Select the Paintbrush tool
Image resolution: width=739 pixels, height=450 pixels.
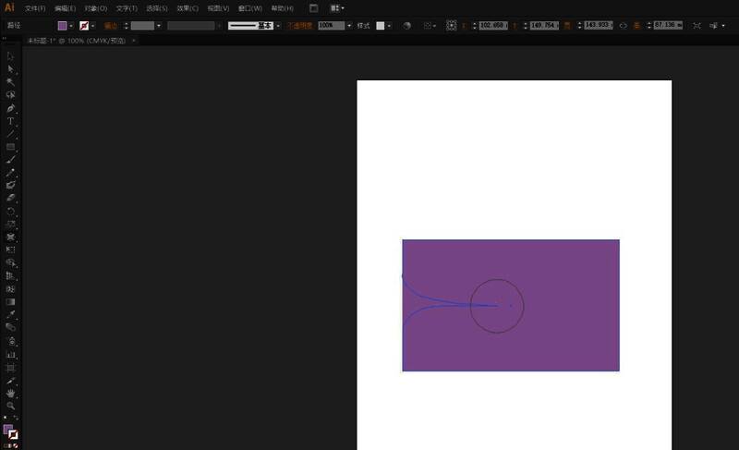coord(11,160)
